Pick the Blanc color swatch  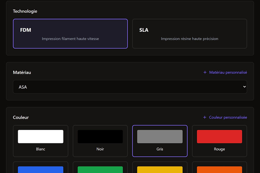41,141
